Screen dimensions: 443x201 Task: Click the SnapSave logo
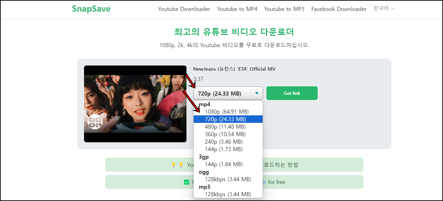tap(91, 9)
